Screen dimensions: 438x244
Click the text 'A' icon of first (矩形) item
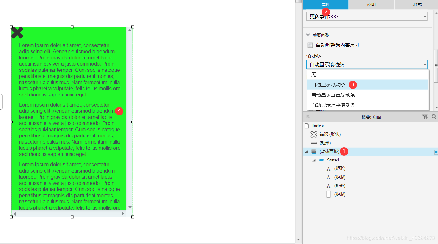[328, 168]
